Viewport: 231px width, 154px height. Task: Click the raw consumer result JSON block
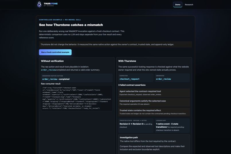[x=77, y=98]
